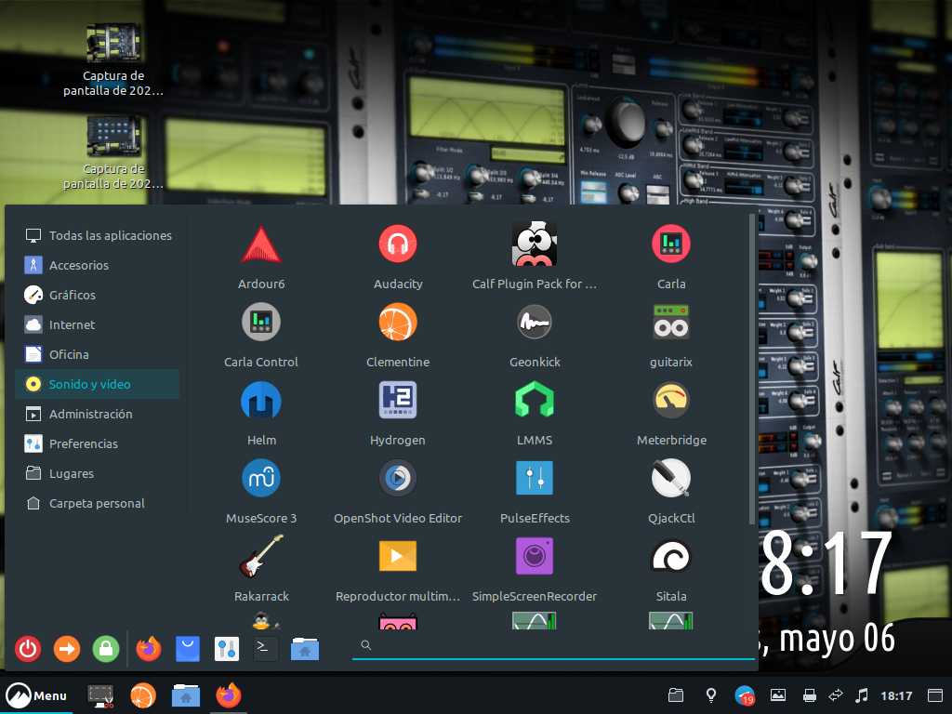Click the Menu button in taskbar
The image size is (952, 714).
click(37, 695)
